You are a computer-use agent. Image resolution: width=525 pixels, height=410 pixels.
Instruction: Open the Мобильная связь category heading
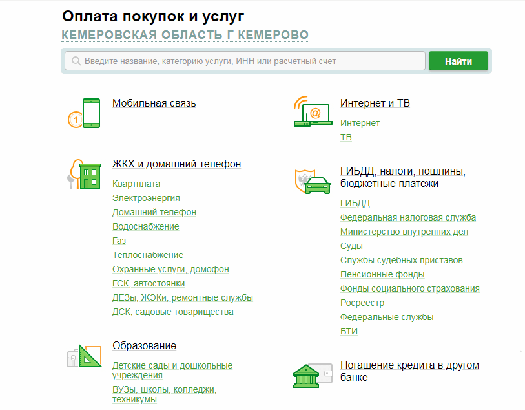154,103
